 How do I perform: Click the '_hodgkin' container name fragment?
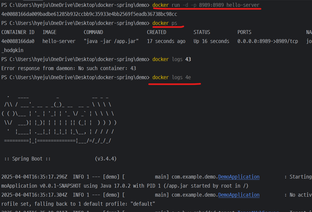pyautogui.click(x=12, y=50)
